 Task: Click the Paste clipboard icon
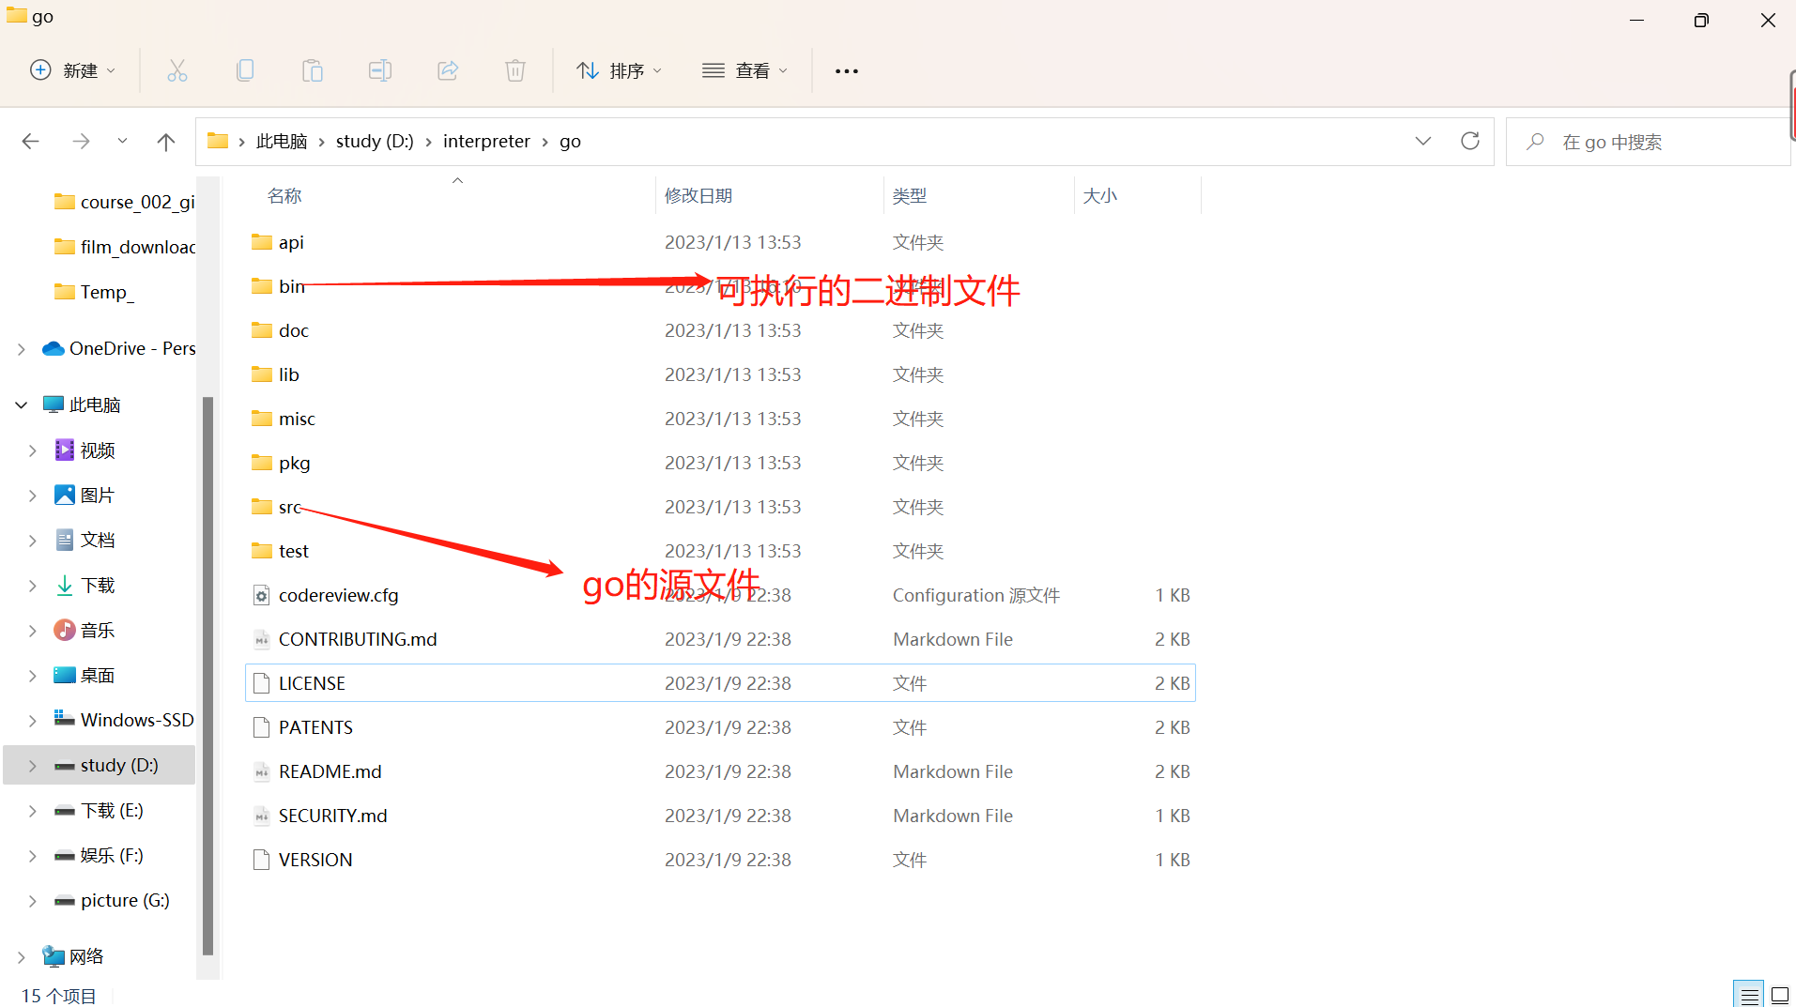313,70
